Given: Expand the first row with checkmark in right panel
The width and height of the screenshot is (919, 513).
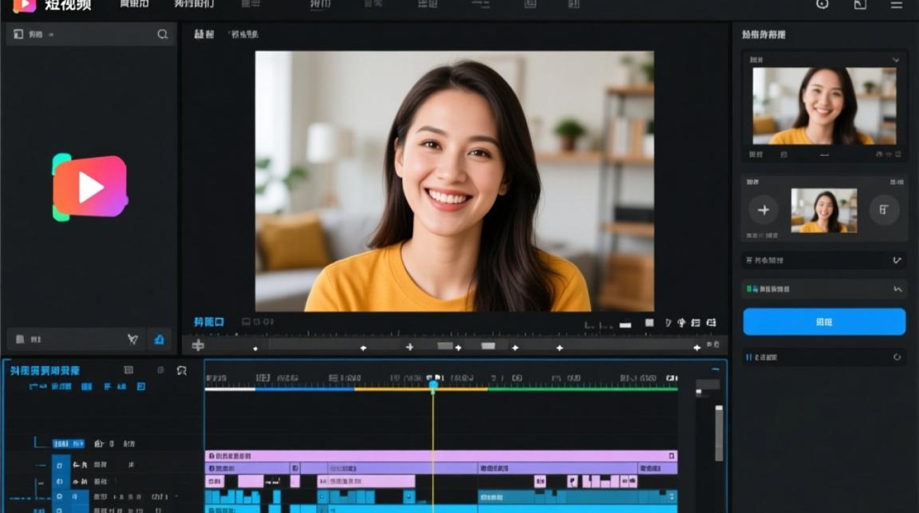Looking at the screenshot, I should (824, 261).
